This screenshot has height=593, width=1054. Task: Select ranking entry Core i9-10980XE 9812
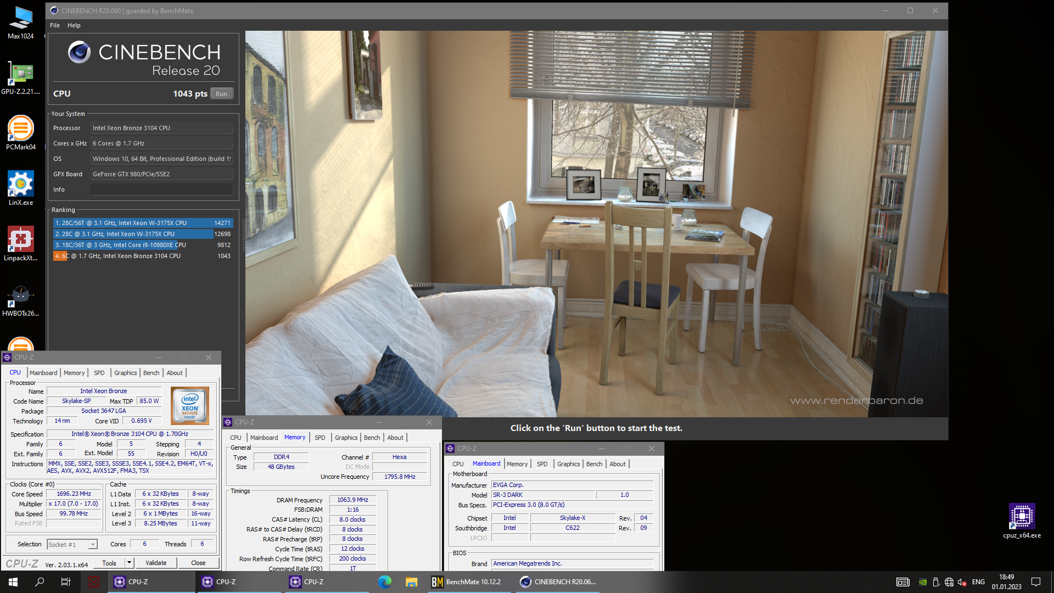143,245
